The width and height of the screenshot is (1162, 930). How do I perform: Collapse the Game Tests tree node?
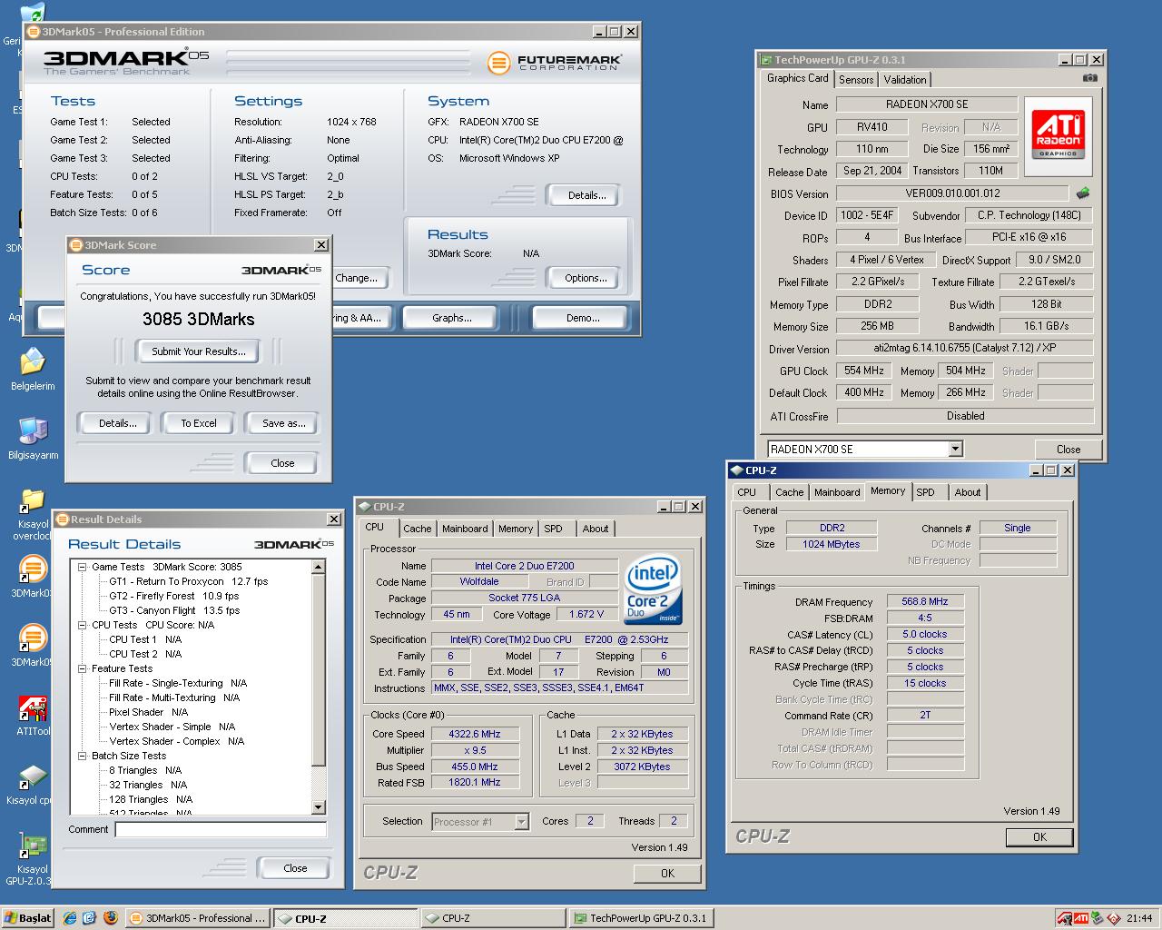82,567
